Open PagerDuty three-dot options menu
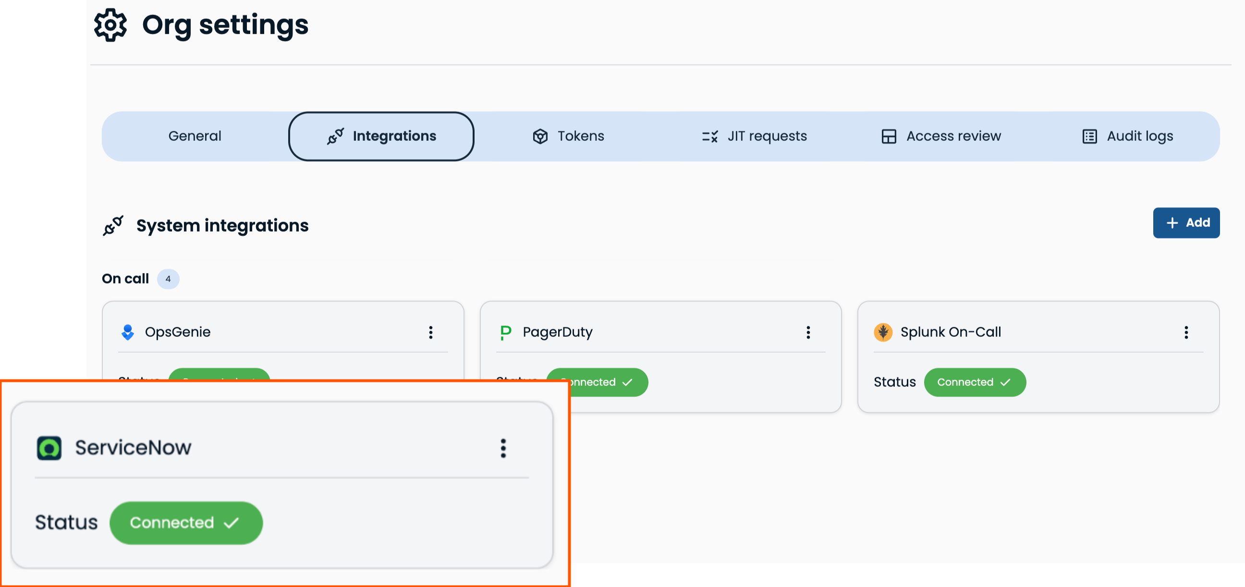Viewport: 1245px width, 587px height. click(808, 332)
